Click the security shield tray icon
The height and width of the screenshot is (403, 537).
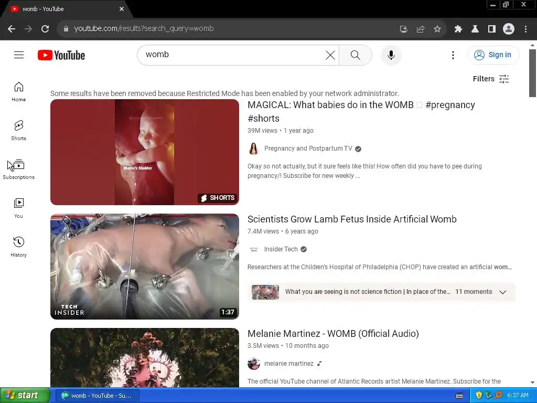[x=479, y=396]
